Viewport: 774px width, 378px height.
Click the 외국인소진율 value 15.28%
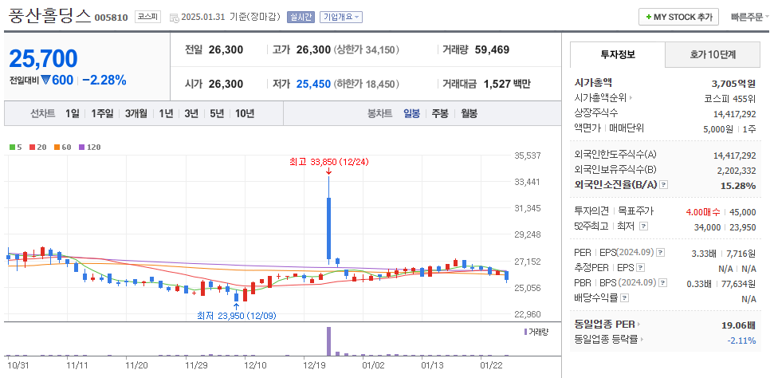pyautogui.click(x=737, y=186)
